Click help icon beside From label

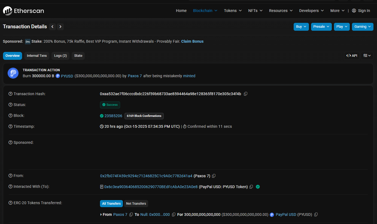click(11, 176)
